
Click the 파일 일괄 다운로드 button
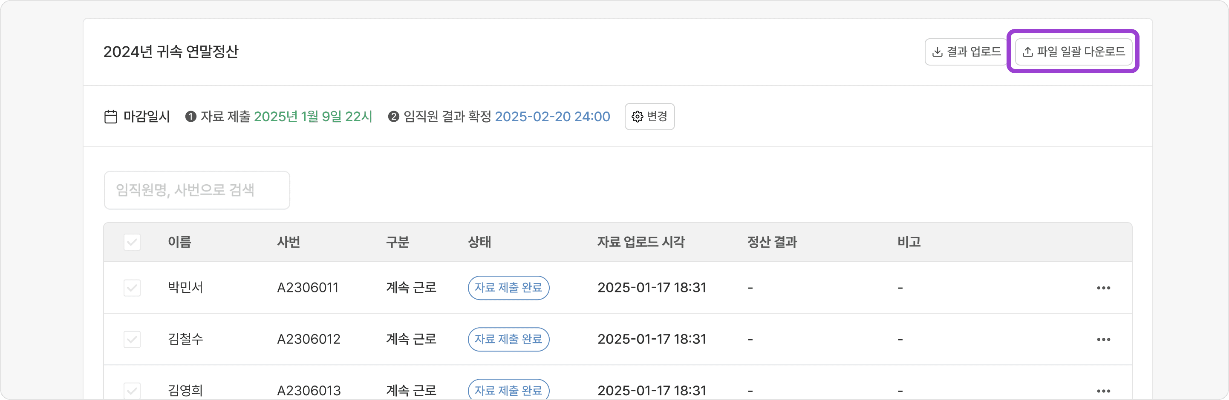(x=1073, y=51)
